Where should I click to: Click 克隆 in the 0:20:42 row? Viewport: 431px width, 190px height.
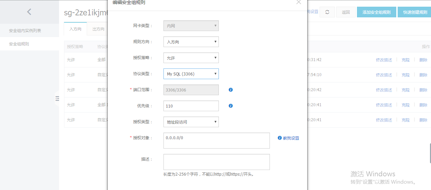pos(406,90)
